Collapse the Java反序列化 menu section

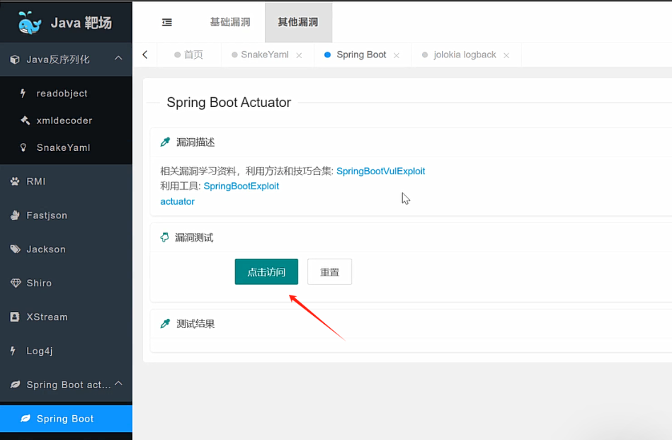[118, 59]
